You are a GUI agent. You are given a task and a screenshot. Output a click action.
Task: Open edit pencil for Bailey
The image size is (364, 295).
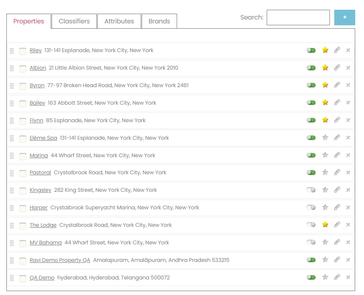pos(337,102)
